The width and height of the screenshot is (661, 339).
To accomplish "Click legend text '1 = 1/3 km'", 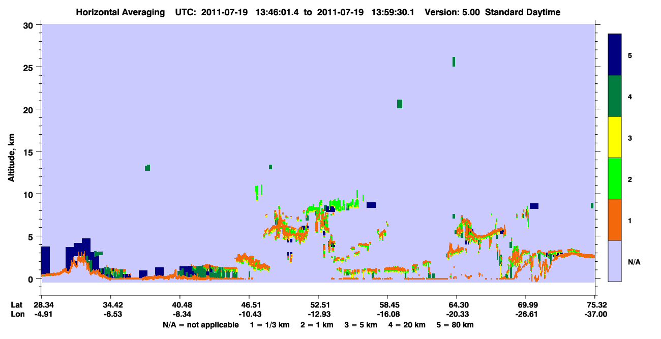I will 269,325.
